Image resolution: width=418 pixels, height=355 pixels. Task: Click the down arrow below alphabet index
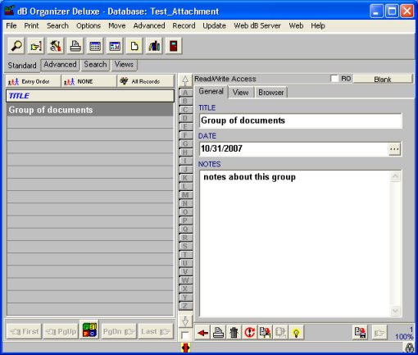(185, 321)
